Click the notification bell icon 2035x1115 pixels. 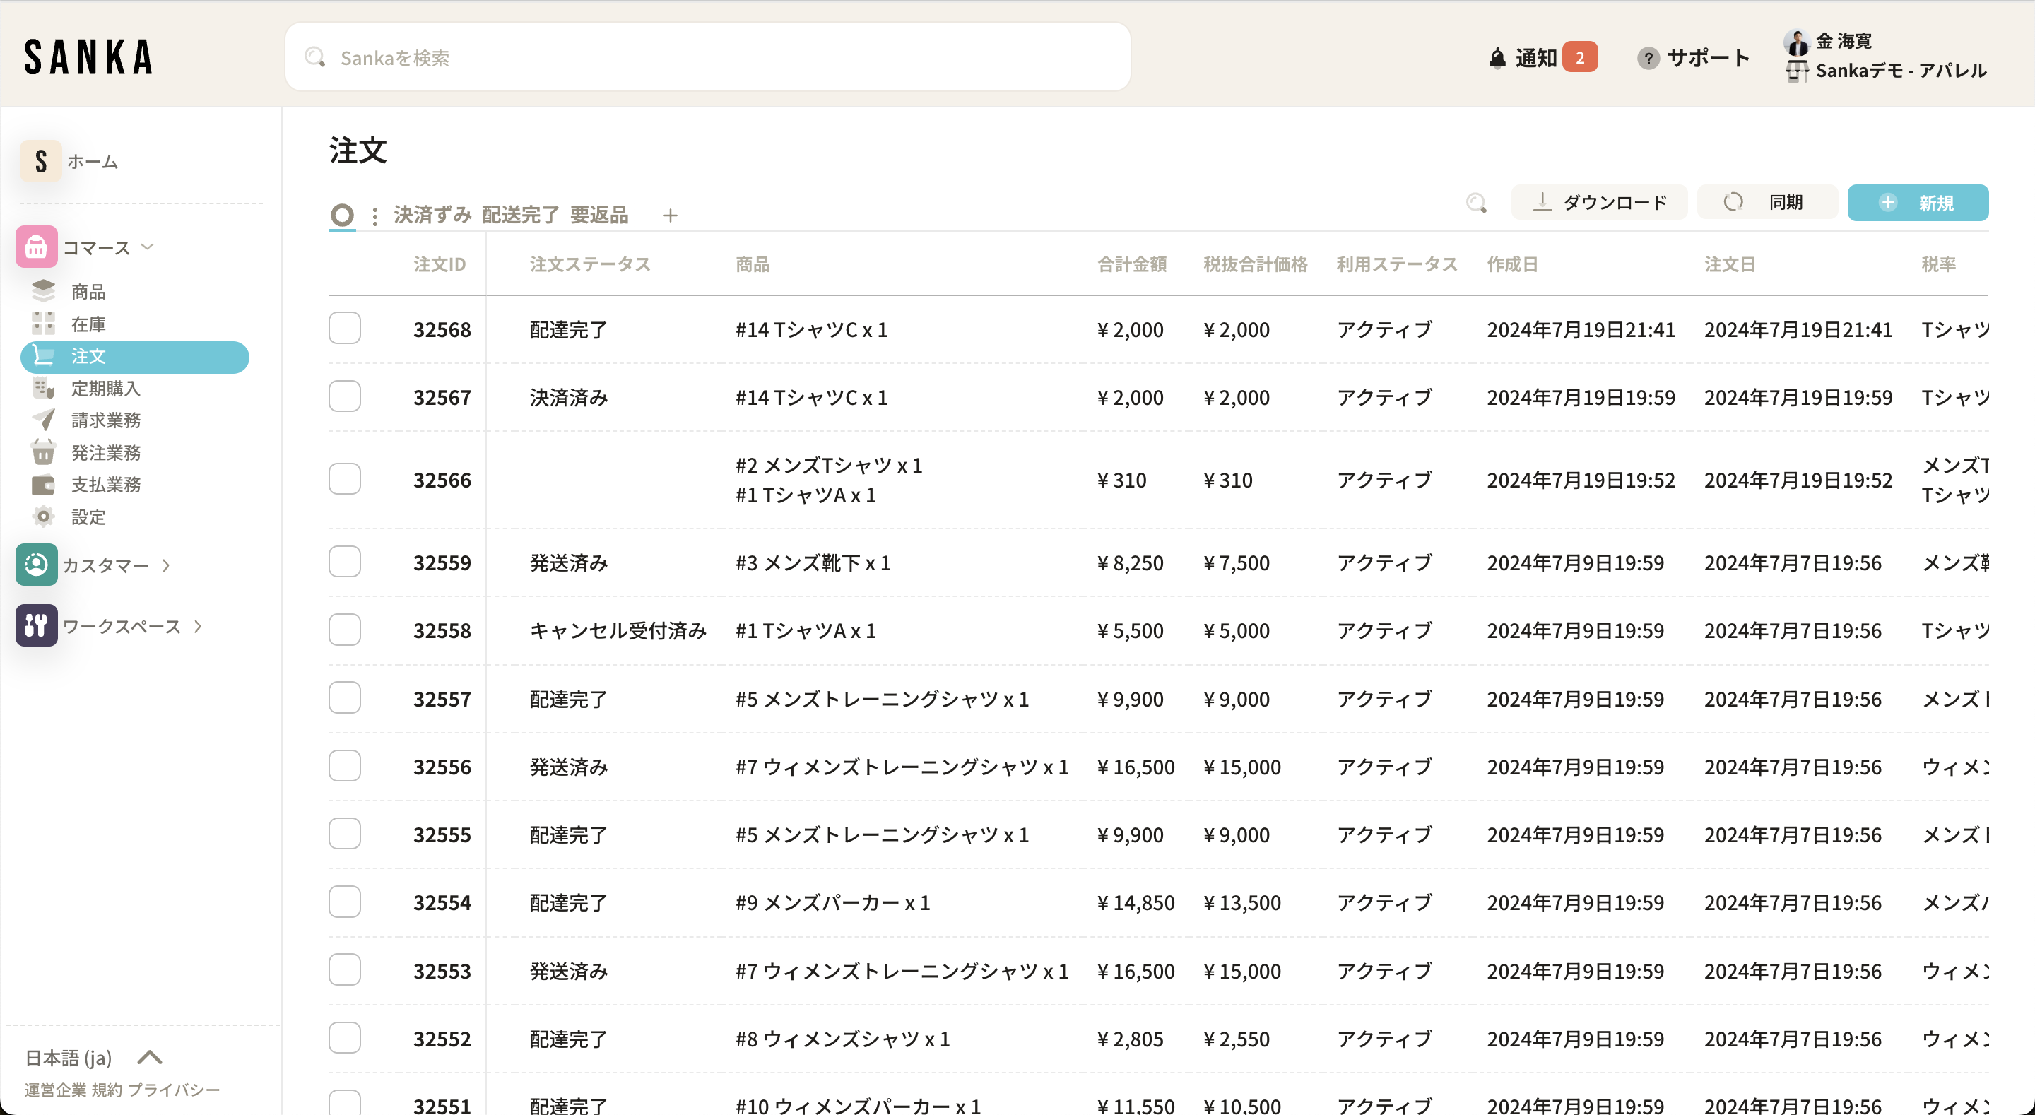(x=1497, y=58)
